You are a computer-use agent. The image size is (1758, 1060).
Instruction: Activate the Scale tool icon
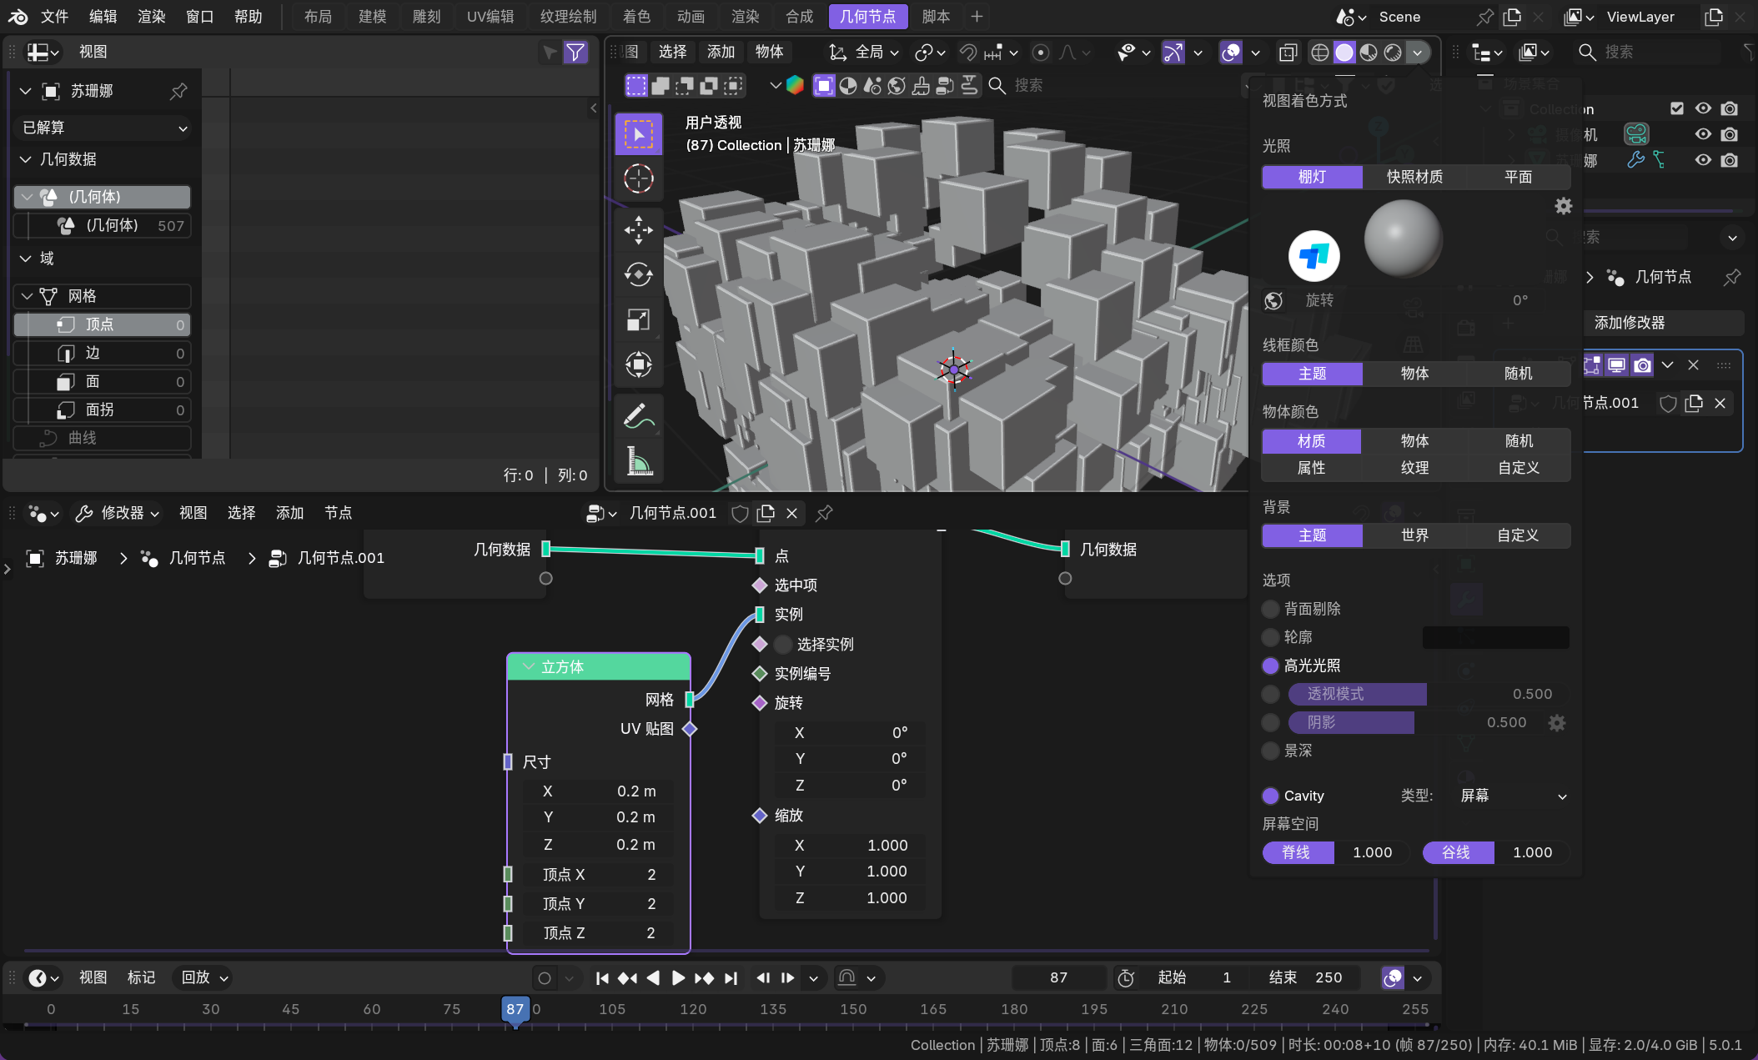(x=638, y=319)
